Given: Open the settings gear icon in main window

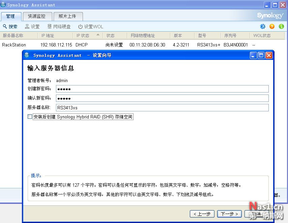Looking at the screenshot, I should (x=263, y=26).
